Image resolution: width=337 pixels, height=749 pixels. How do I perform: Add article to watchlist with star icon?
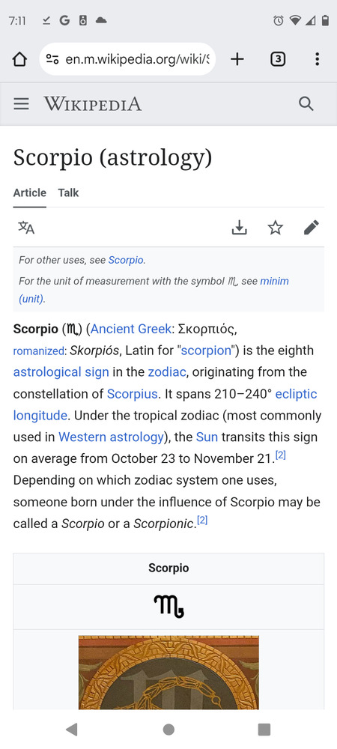tap(275, 228)
